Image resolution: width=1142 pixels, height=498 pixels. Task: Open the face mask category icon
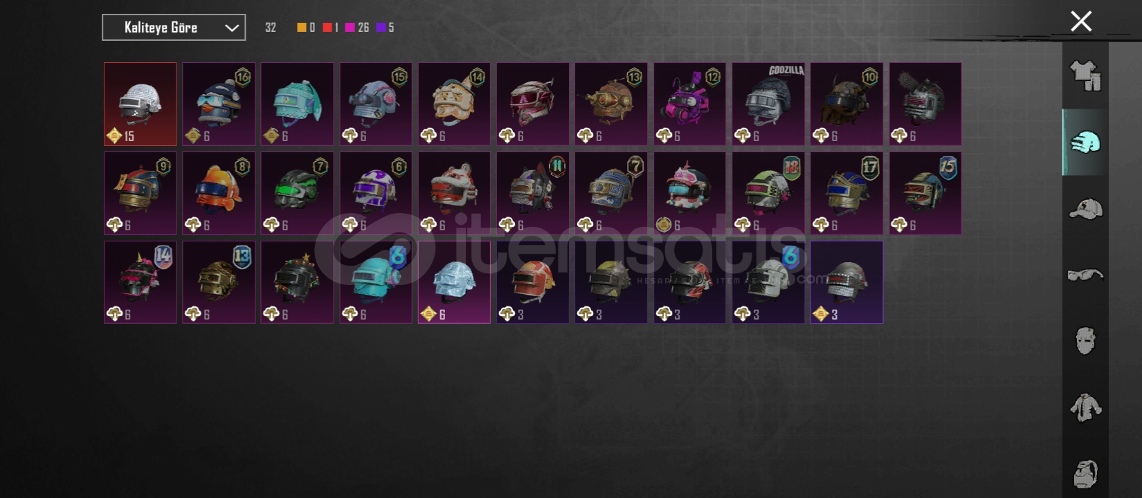1085,341
